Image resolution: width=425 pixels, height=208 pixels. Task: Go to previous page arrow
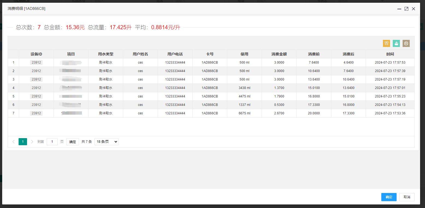[14, 142]
